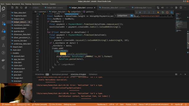
Task: Step into in the debug toolbar
Action: pos(149,12)
